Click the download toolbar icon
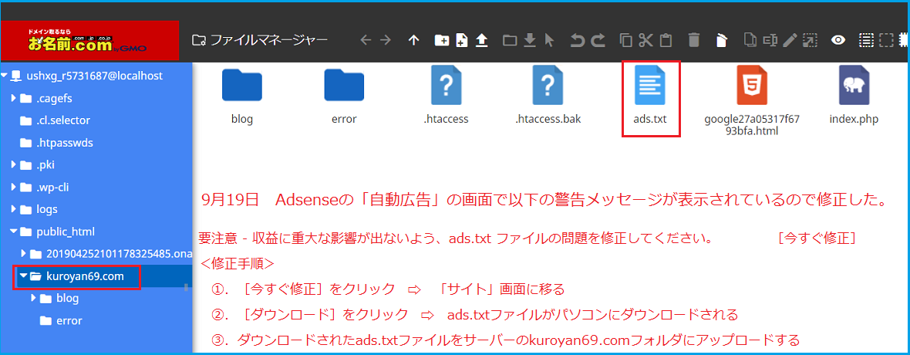 529,40
